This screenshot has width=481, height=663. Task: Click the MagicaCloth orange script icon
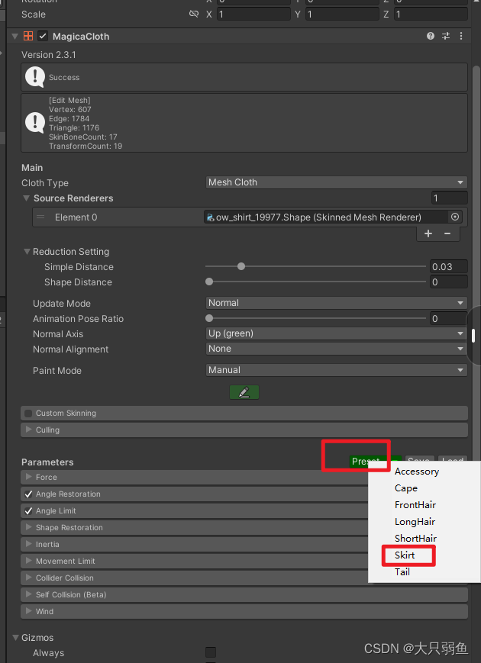(x=28, y=36)
